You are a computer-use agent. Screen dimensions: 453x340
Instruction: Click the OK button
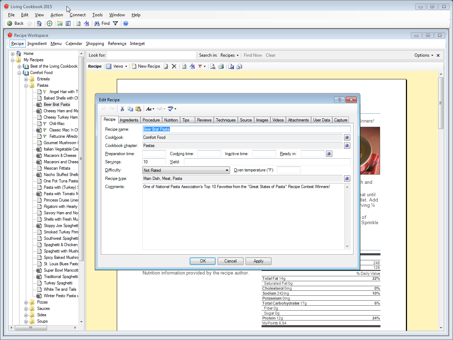pos(202,261)
